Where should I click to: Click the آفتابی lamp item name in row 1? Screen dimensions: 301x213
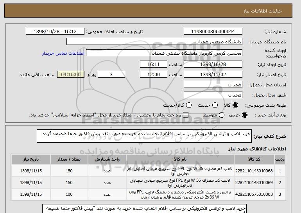click(x=180, y=171)
